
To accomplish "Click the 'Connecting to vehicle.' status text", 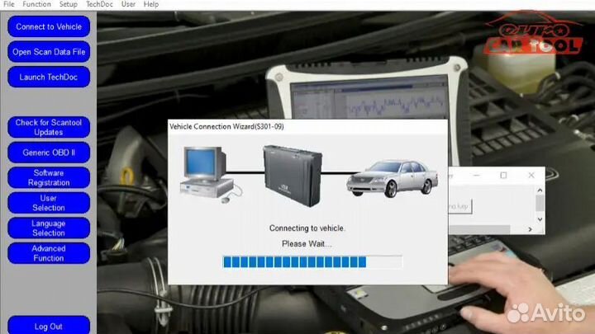I will coord(307,228).
